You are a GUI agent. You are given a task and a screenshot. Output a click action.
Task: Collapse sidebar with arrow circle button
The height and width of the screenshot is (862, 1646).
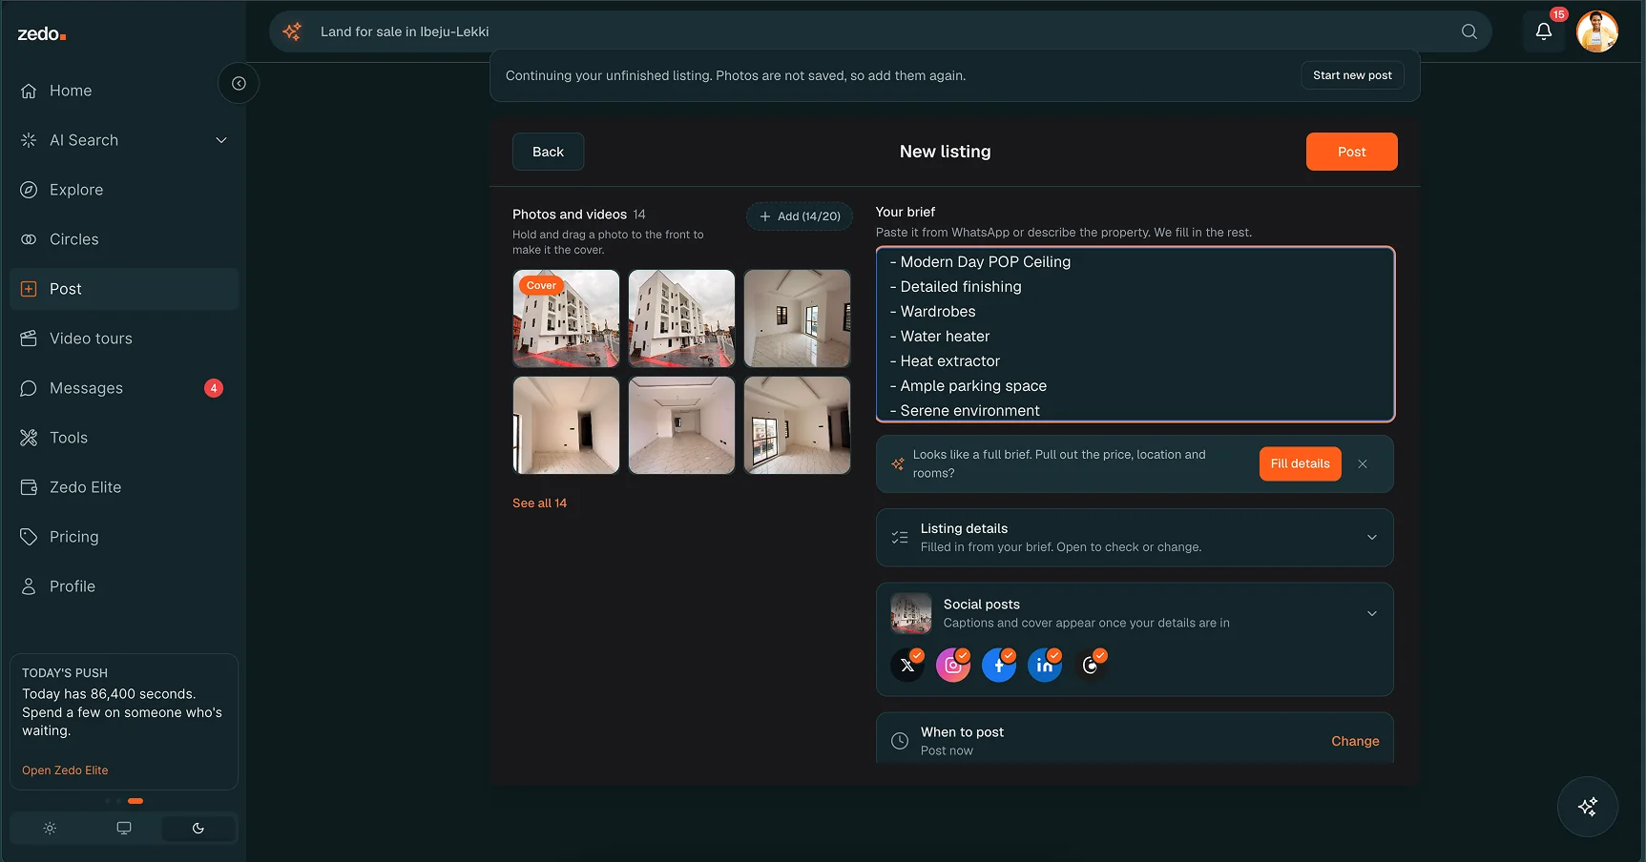(x=239, y=83)
